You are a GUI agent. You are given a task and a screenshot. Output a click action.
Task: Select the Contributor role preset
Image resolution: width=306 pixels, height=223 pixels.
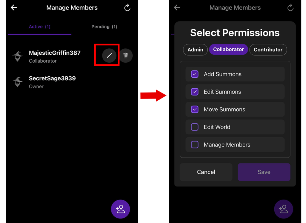[268, 50]
